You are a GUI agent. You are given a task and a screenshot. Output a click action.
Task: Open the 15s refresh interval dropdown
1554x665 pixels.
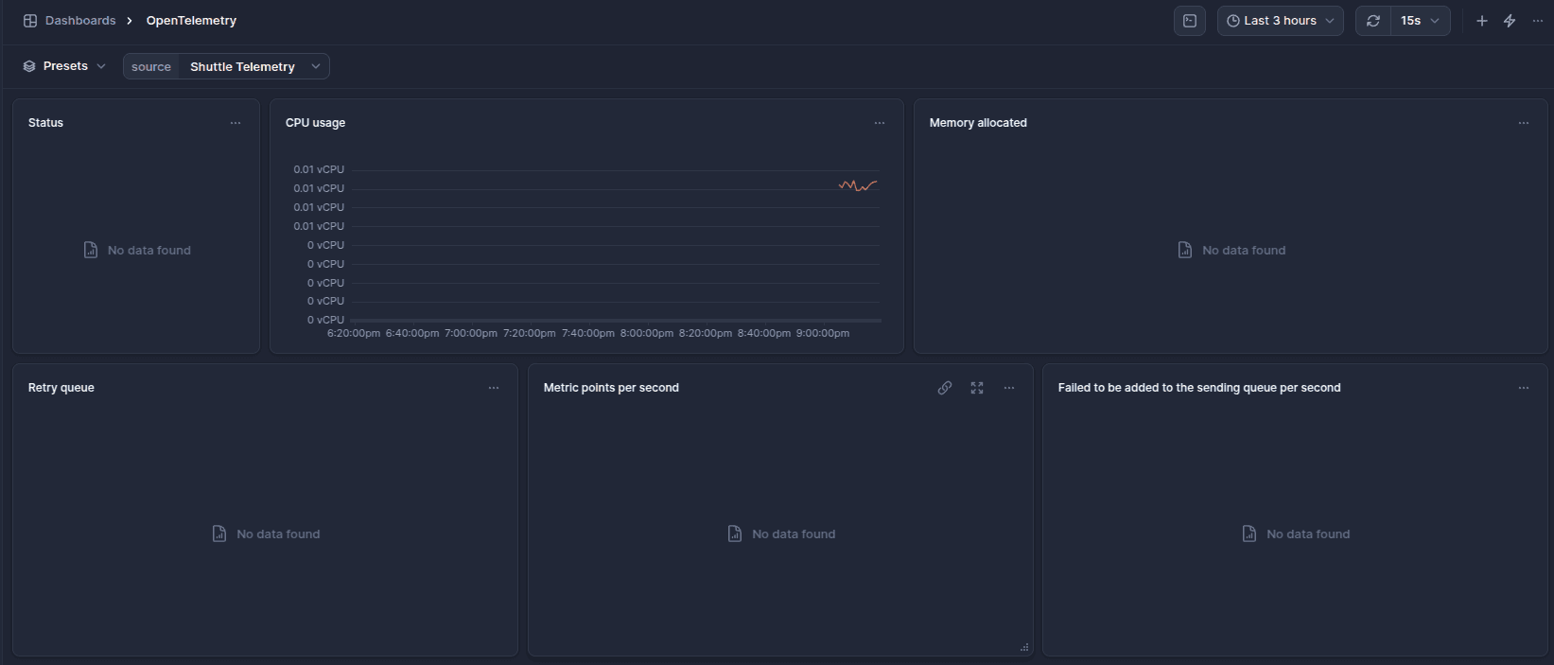tap(1420, 21)
